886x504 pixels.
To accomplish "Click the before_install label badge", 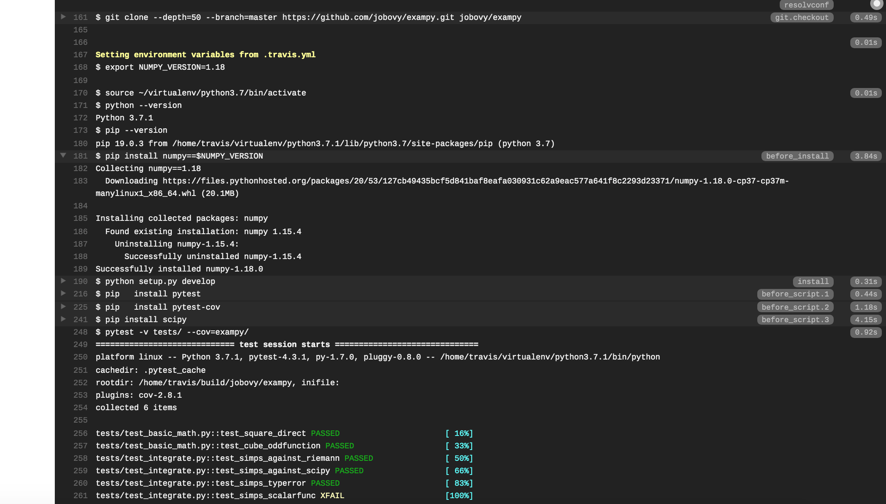I will [x=797, y=156].
